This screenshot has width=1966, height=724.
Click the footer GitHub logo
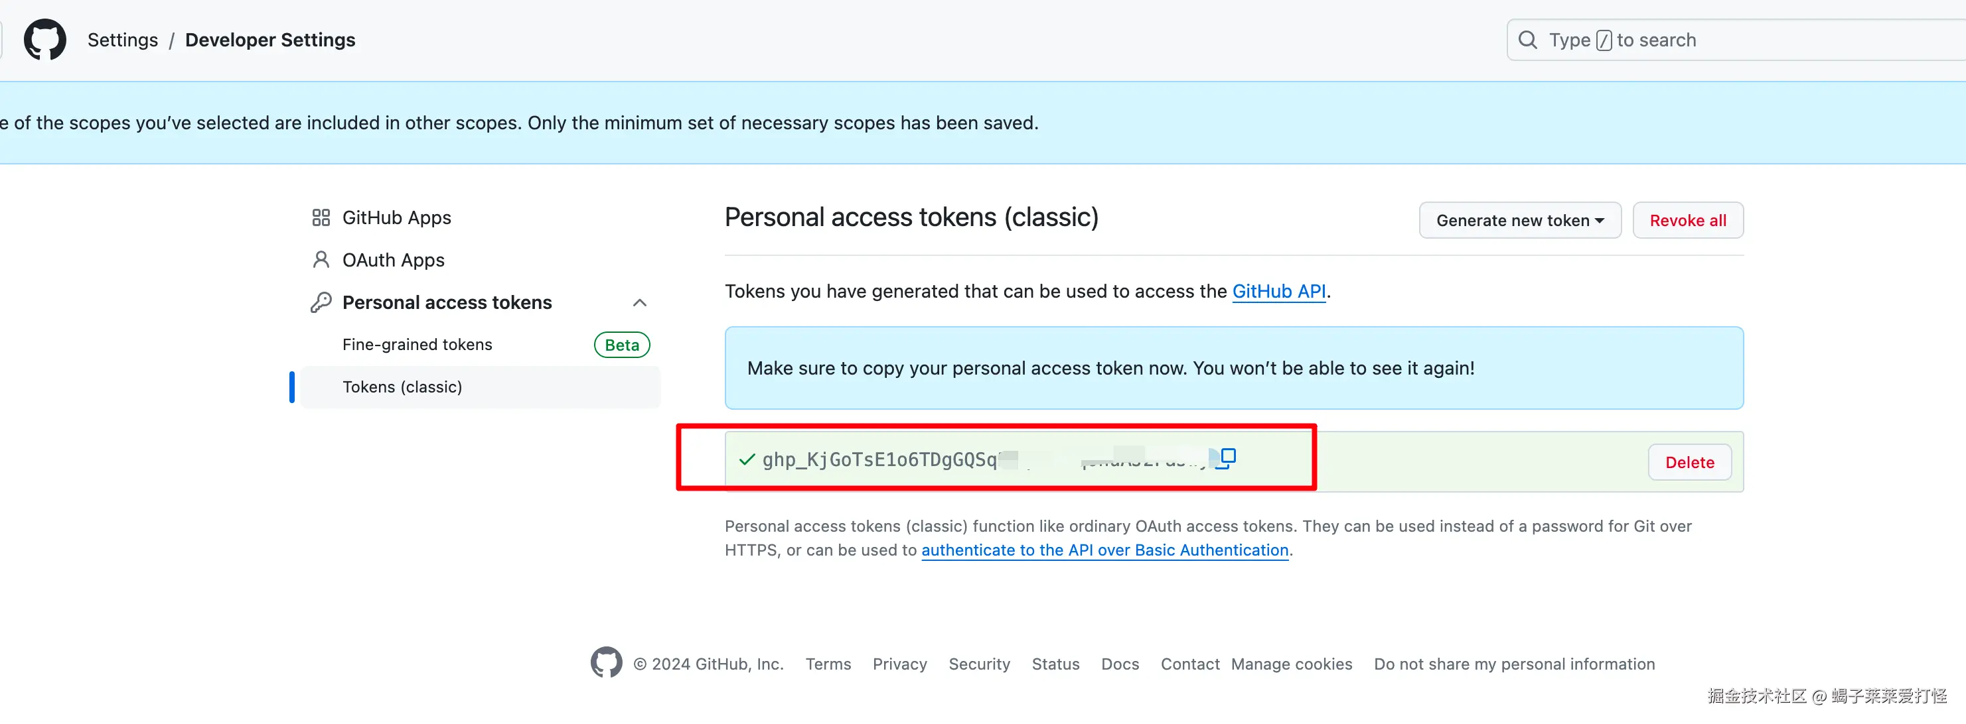[x=606, y=663]
